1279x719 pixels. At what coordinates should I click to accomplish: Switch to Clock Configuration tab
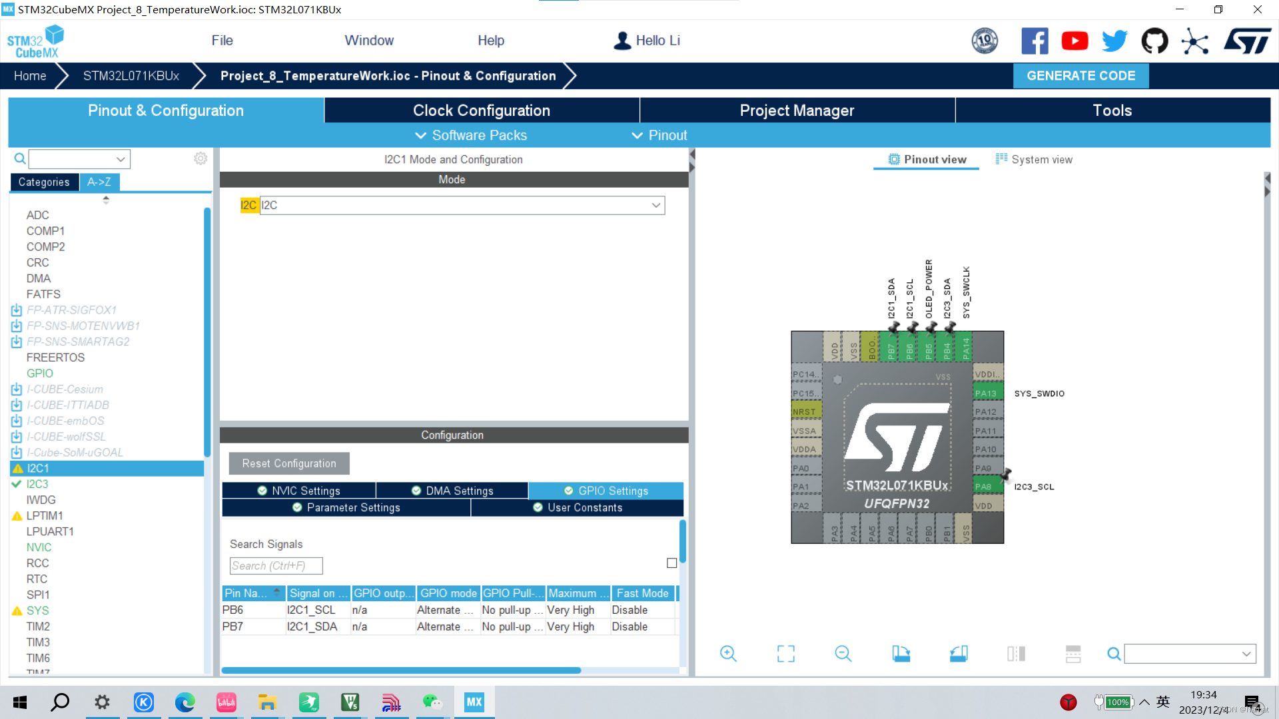pyautogui.click(x=482, y=111)
